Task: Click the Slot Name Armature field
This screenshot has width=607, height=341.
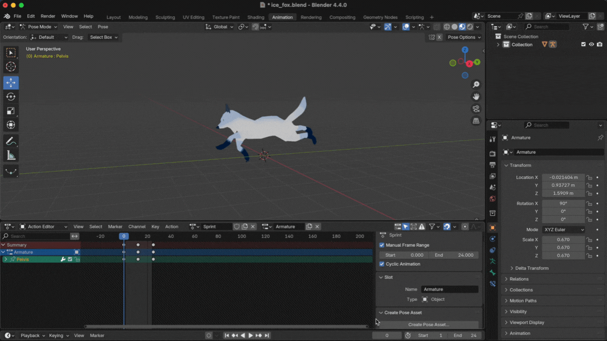Action: pos(450,289)
